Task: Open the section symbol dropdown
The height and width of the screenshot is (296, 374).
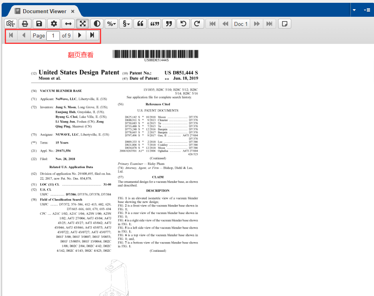Action: [126, 24]
